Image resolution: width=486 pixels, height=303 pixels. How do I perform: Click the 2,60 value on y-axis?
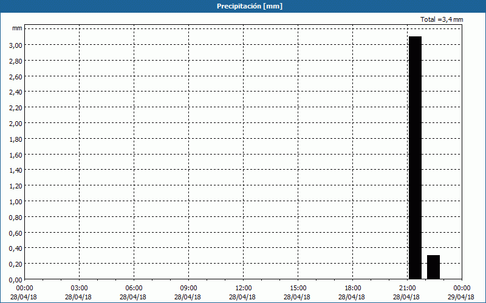(x=16, y=76)
